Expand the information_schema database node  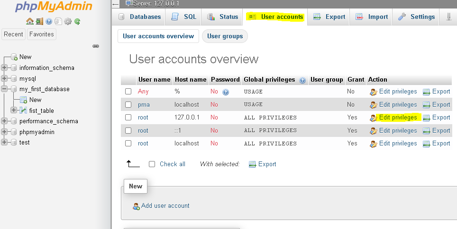[5, 68]
